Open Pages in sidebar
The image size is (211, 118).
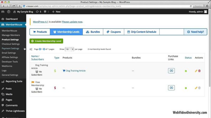pyautogui.click(x=9, y=100)
